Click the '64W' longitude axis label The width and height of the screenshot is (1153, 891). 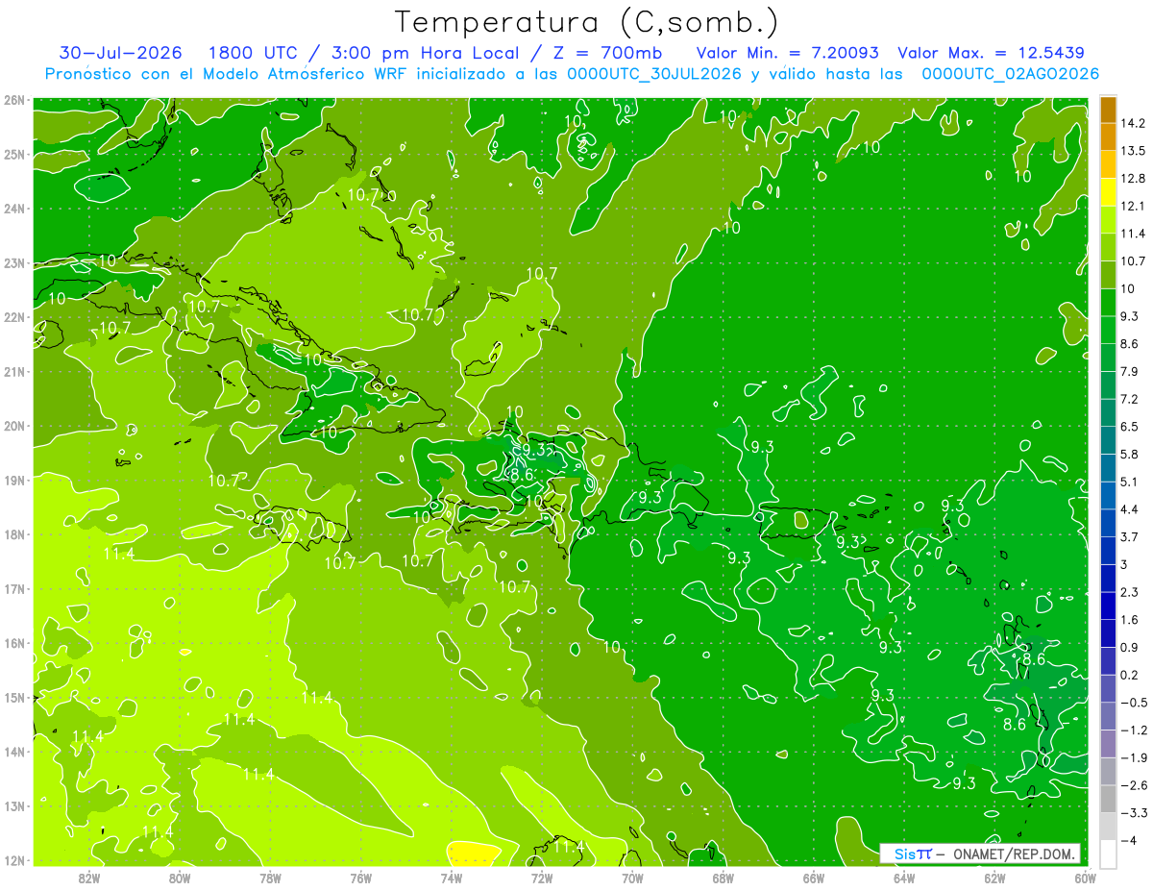904,879
